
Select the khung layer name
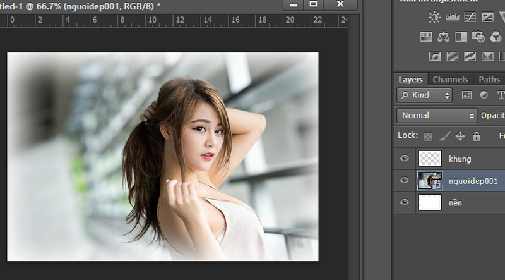tap(460, 159)
